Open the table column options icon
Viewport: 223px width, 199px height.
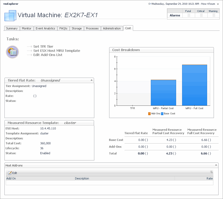[x=211, y=172]
